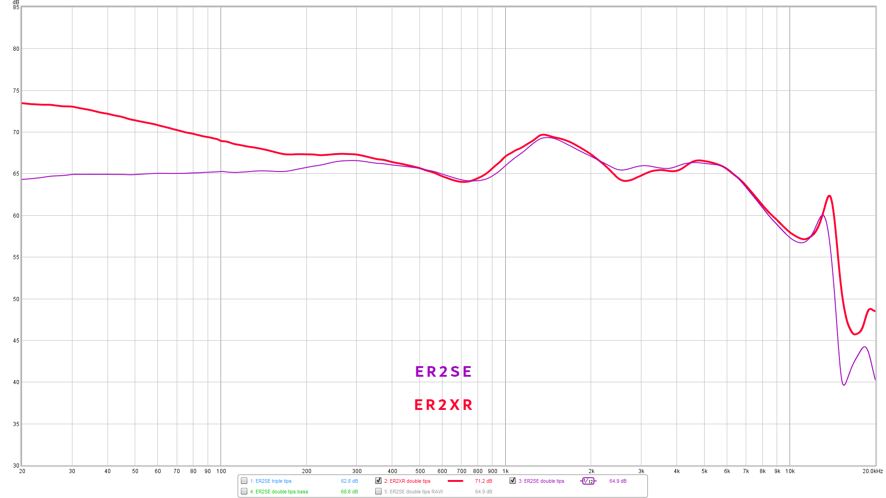The image size is (886, 498).
Task: Click the 62.8 dB value for ER2SE triple tips
Action: point(349,480)
